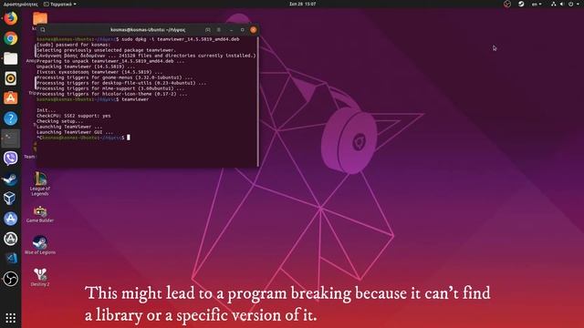Select League of Legends desktop shortcut
The height and width of the screenshot is (328, 584).
[40, 184]
